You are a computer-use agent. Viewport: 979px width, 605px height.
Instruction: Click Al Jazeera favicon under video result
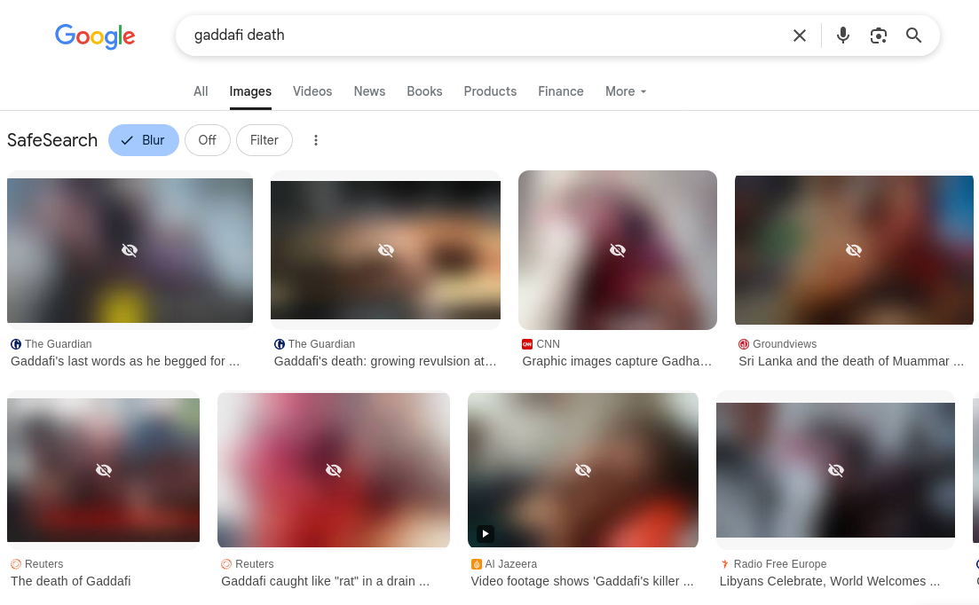476,564
